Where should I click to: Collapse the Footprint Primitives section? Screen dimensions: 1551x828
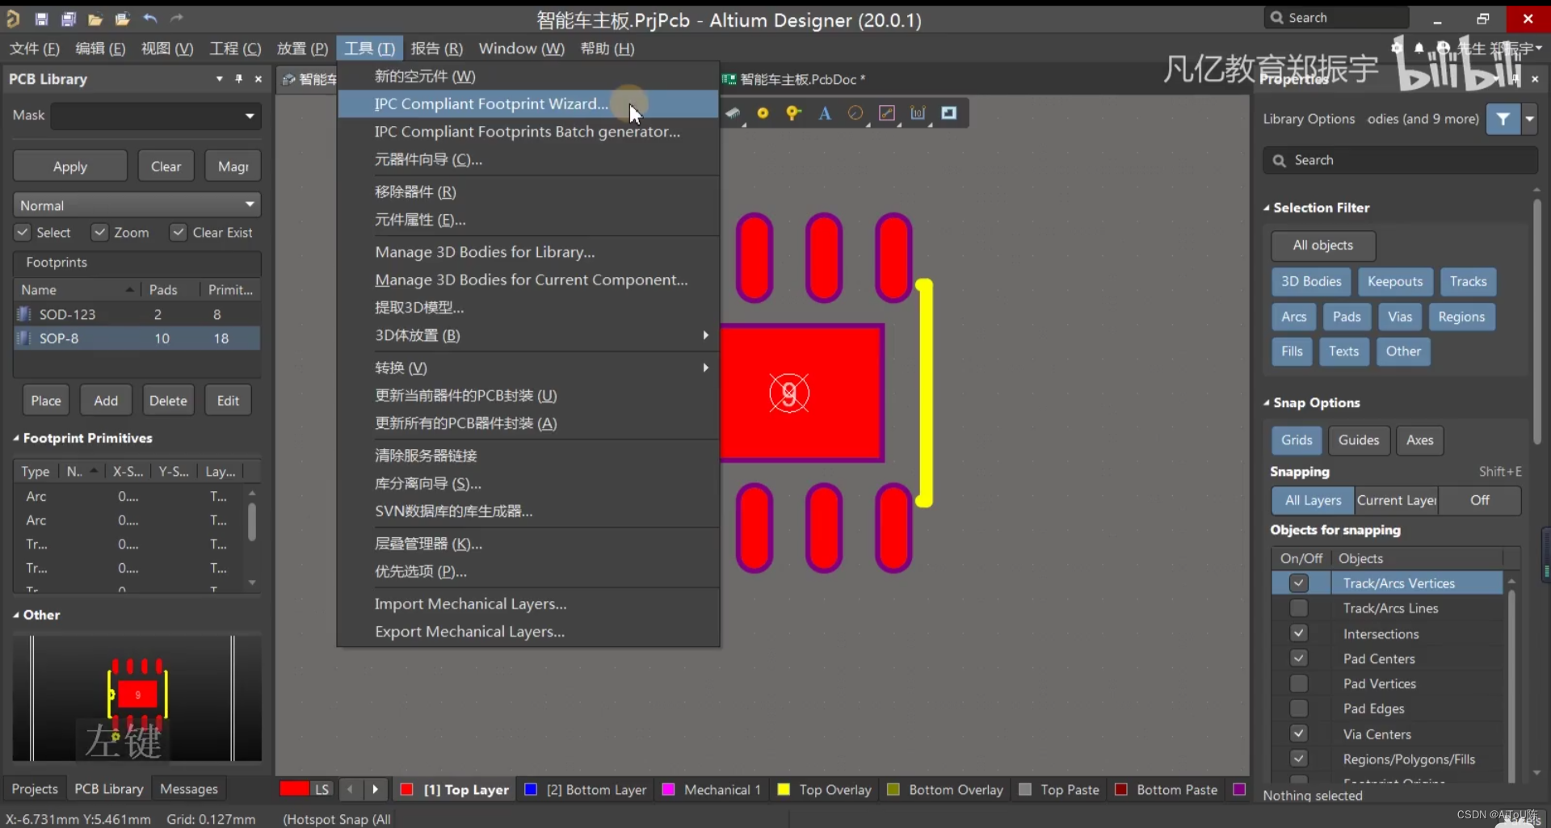[x=16, y=438]
